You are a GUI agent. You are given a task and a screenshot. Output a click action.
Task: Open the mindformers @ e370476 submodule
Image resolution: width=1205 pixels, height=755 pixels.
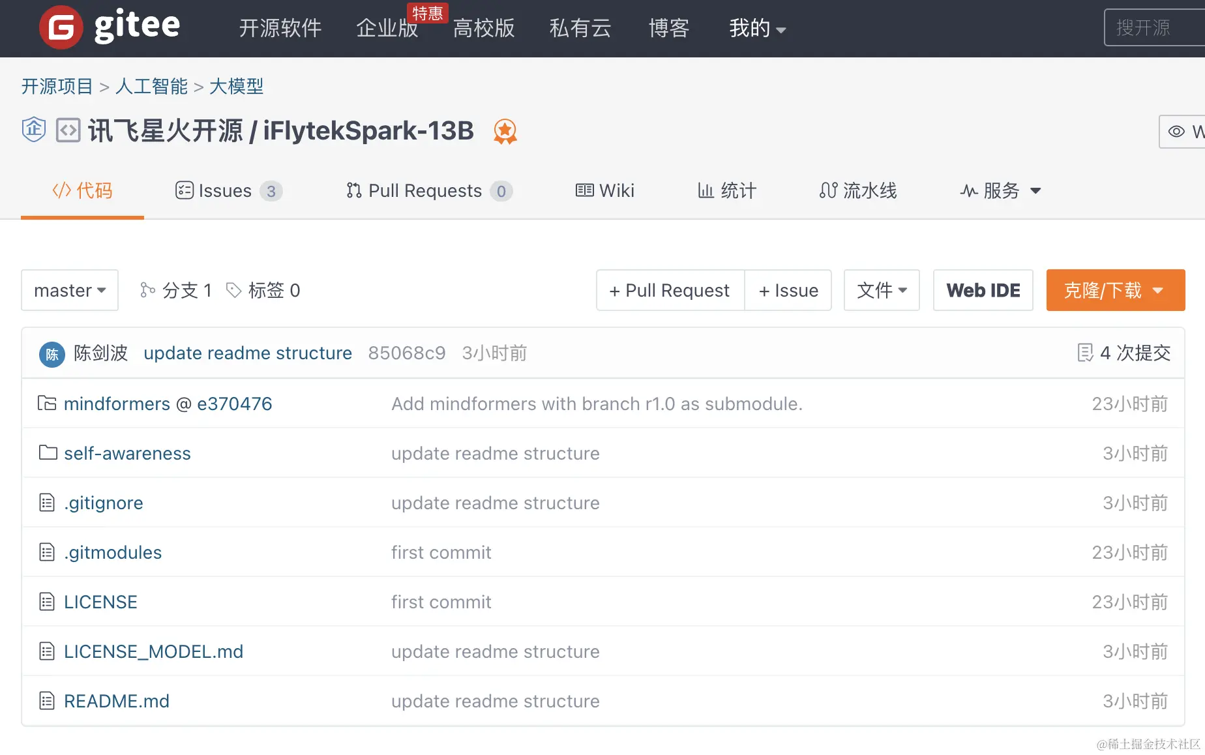[168, 404]
